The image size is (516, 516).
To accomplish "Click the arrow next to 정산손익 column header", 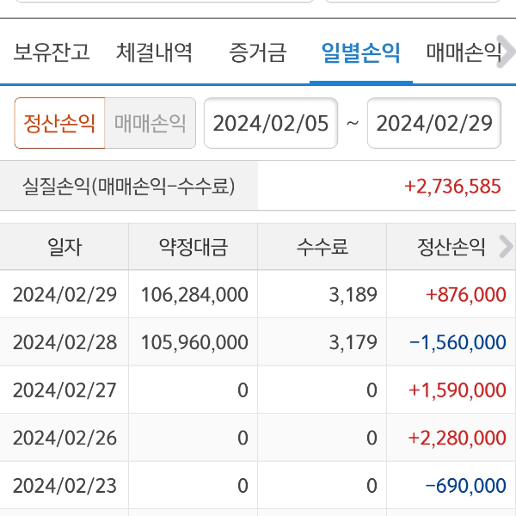I will click(x=505, y=248).
